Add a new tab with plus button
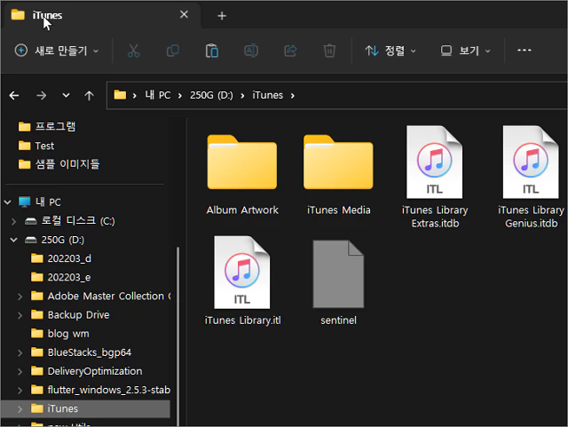Image resolution: width=568 pixels, height=427 pixels. click(222, 16)
